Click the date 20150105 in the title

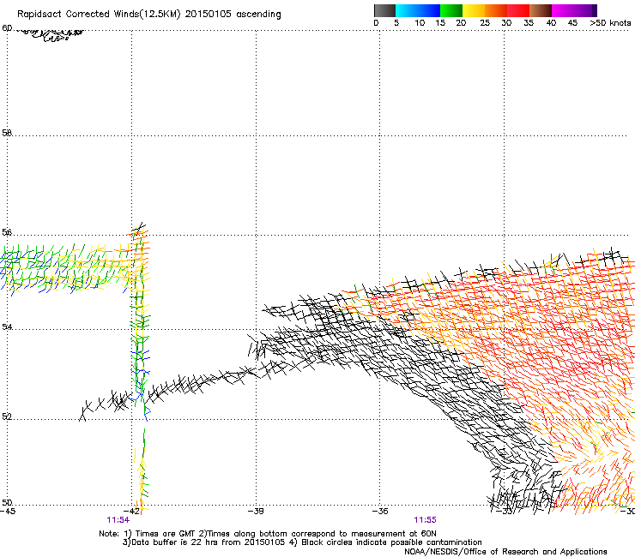(x=209, y=15)
